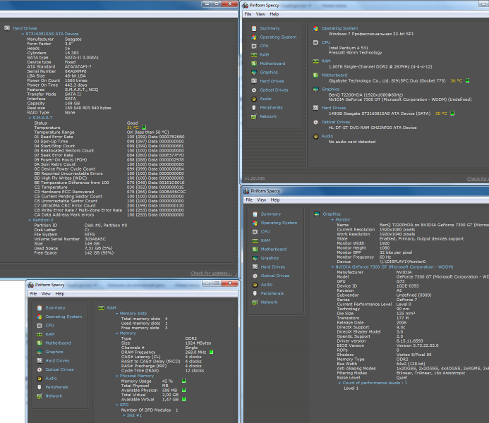
Task: Click the Hard Drives heading in hard drive window
Action: 25,28
